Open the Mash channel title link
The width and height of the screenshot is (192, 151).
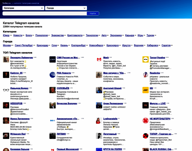106,57
